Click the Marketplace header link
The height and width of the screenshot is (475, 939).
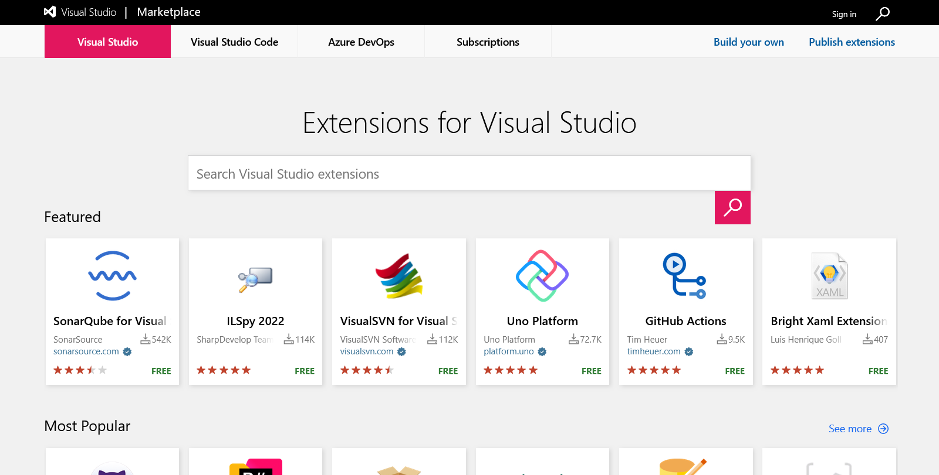[168, 12]
